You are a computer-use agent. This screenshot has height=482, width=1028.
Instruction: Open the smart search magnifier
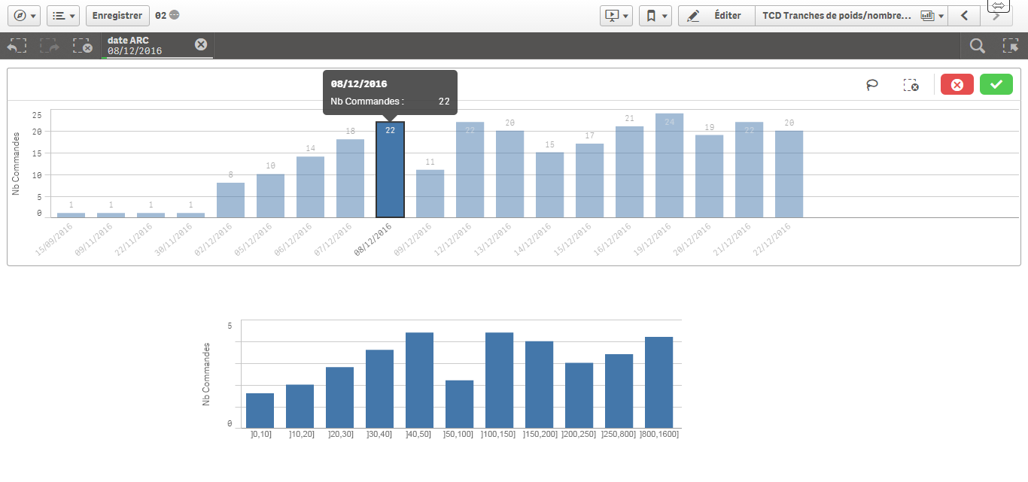[977, 46]
